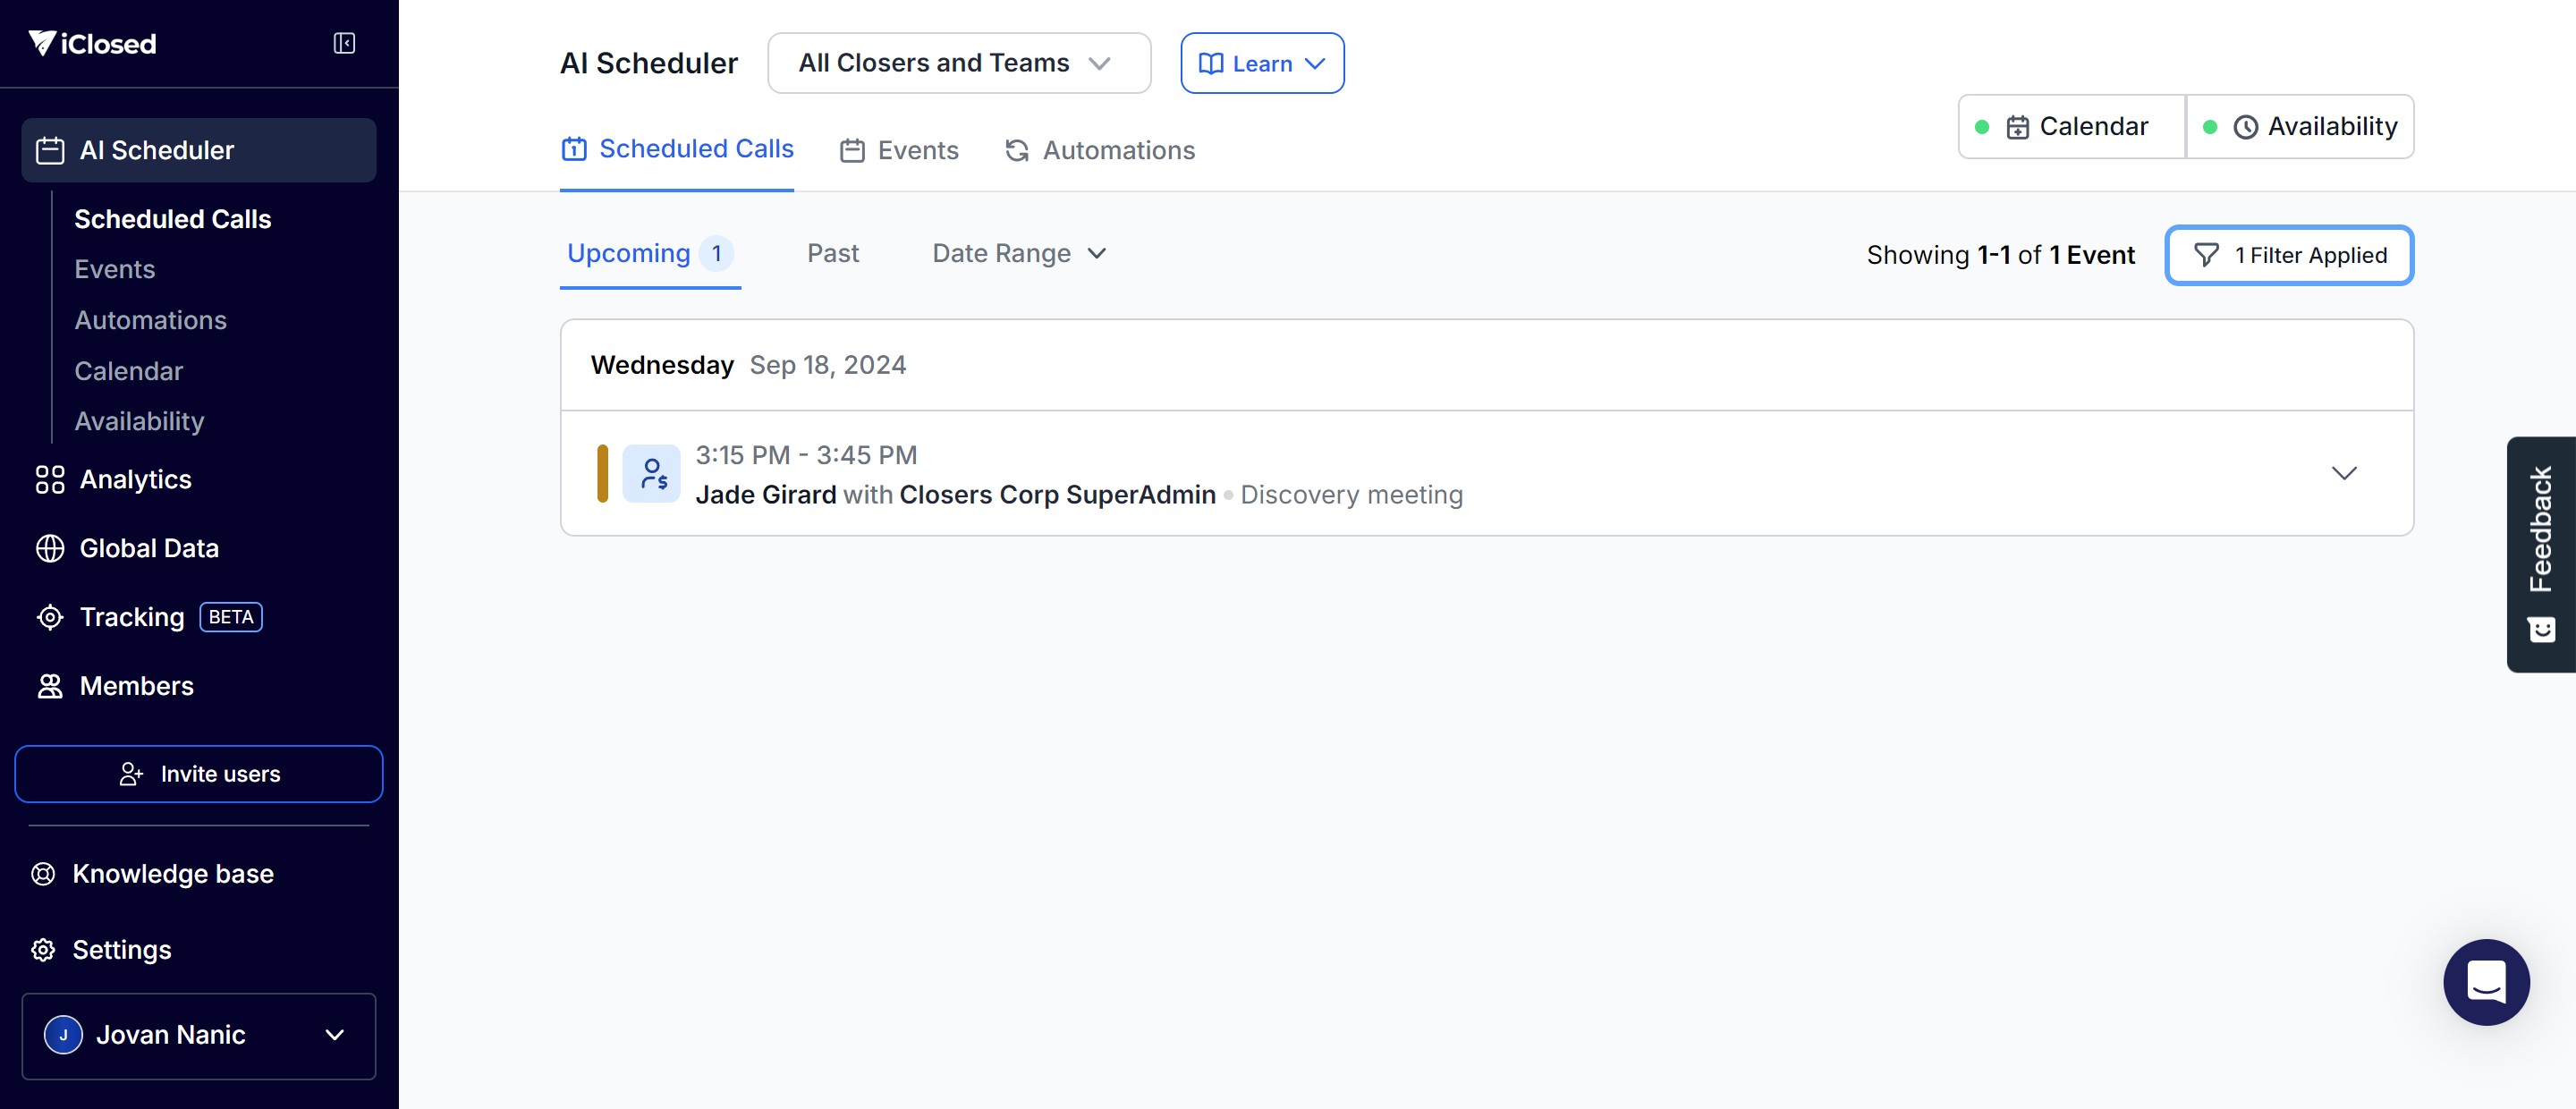Image resolution: width=2576 pixels, height=1109 pixels.
Task: Click the Invite users button
Action: click(199, 774)
